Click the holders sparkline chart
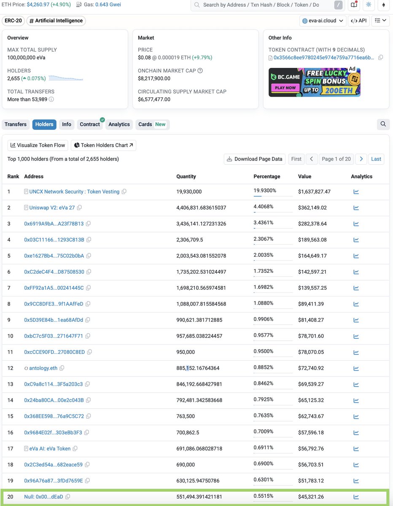The height and width of the screenshot is (506, 393). coord(66,78)
